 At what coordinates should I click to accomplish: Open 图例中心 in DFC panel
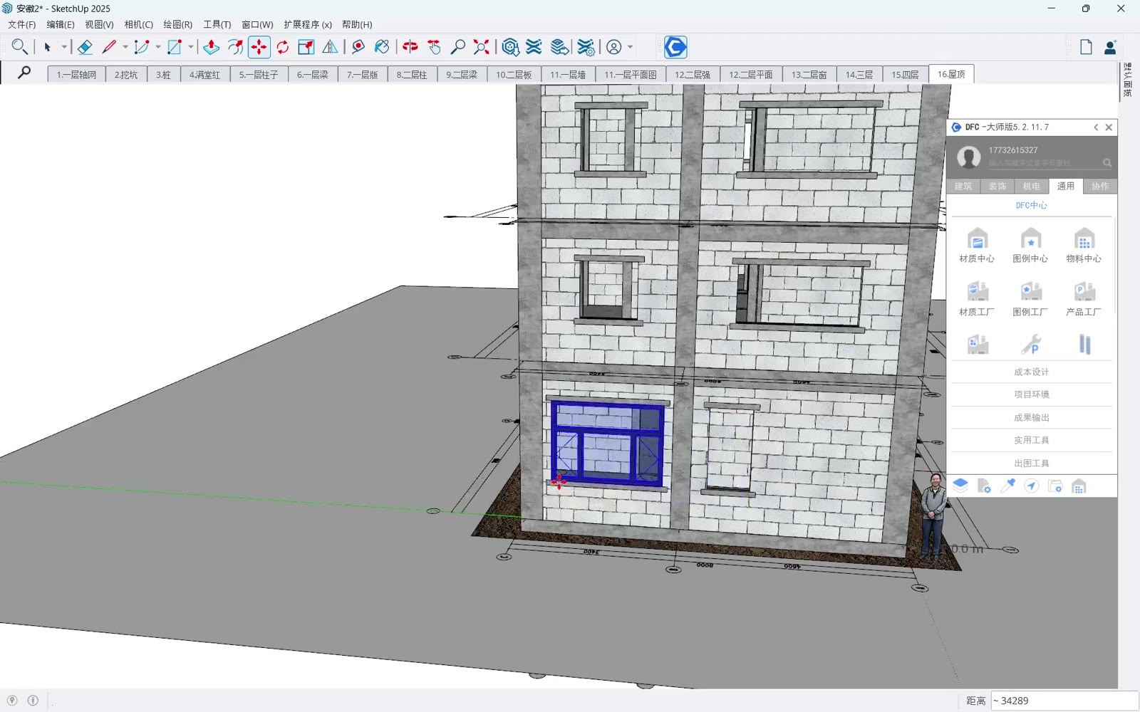coord(1030,245)
